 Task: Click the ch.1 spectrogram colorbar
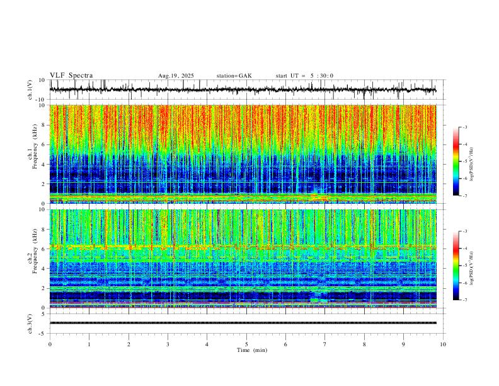click(x=456, y=161)
